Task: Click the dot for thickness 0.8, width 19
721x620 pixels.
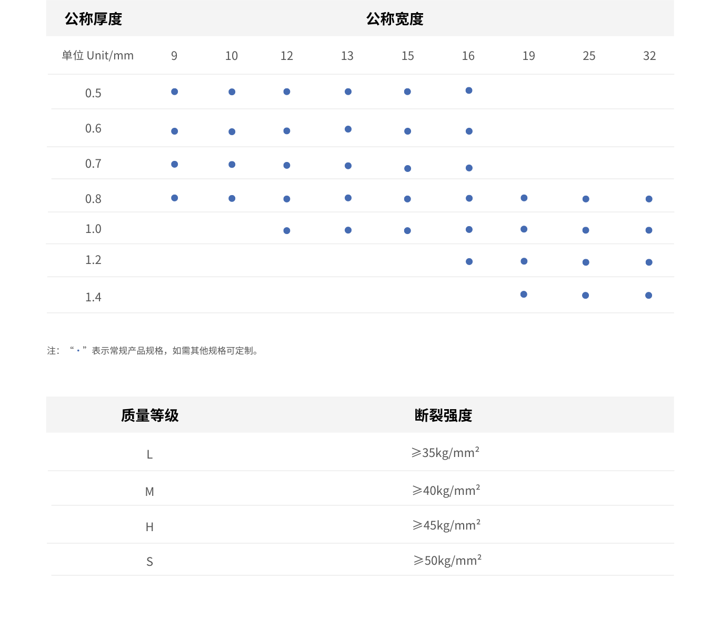Action: [x=524, y=198]
